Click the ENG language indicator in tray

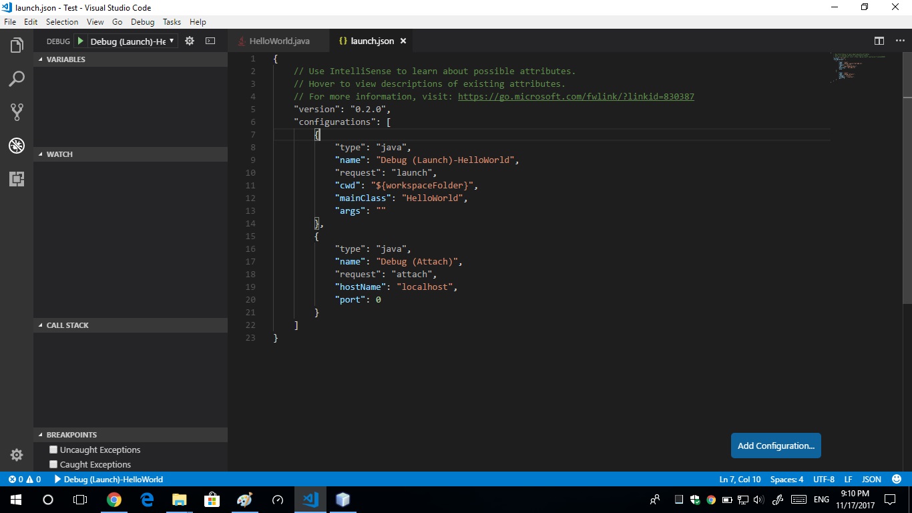point(821,500)
